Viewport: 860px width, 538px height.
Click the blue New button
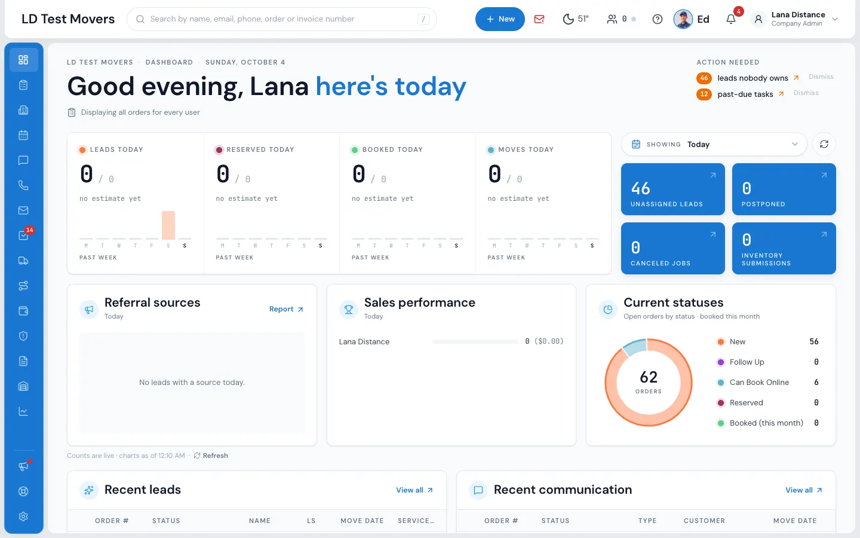point(500,19)
